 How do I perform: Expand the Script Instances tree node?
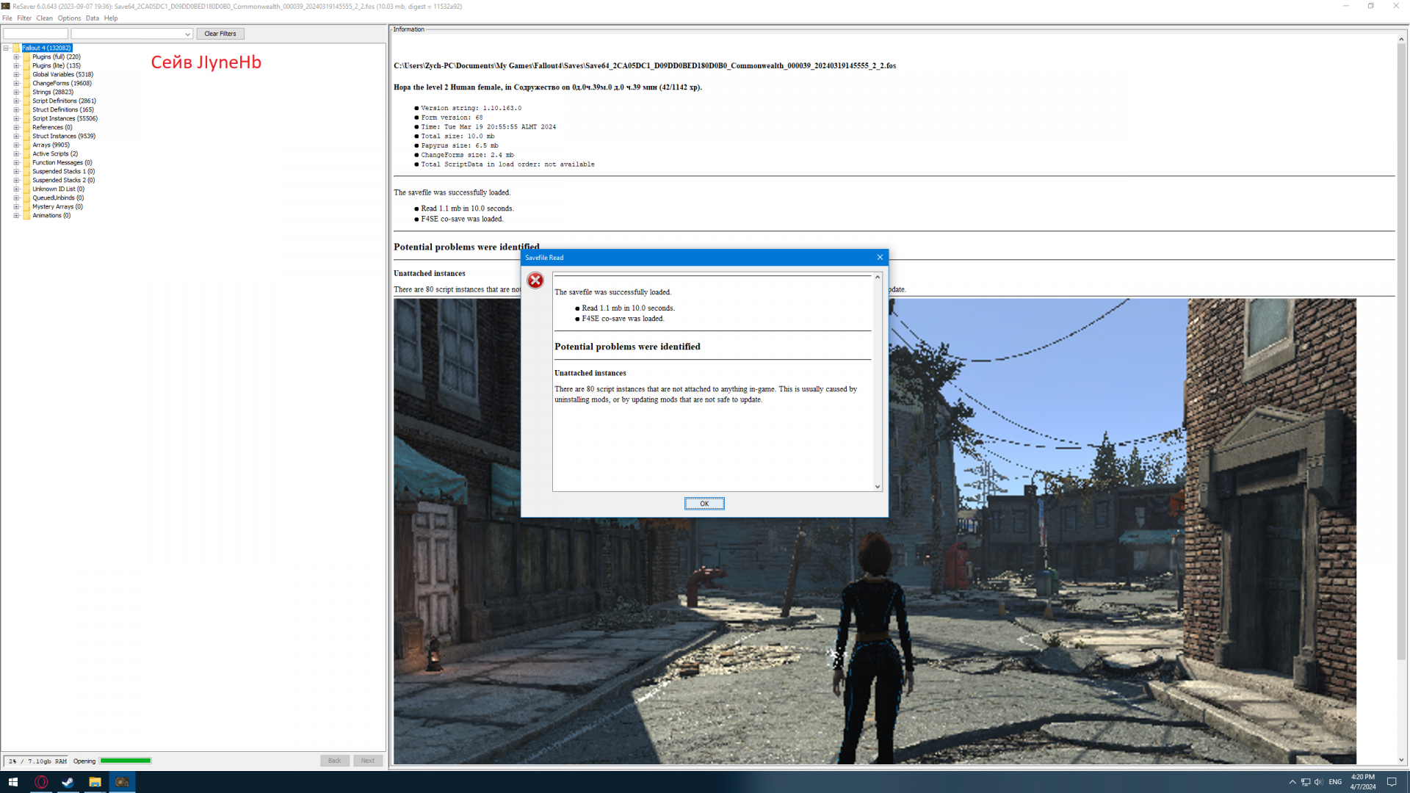click(x=16, y=119)
